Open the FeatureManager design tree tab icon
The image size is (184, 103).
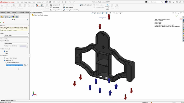(2, 17)
